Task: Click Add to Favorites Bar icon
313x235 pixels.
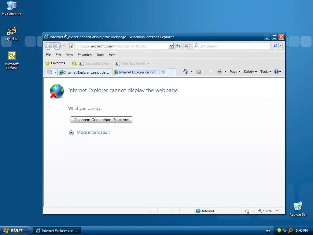Action: tap(74, 63)
